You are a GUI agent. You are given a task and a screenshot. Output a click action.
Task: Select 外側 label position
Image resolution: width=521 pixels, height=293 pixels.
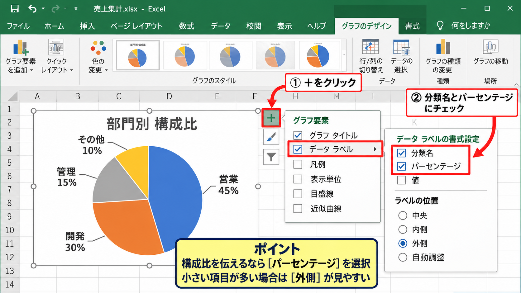(403, 243)
